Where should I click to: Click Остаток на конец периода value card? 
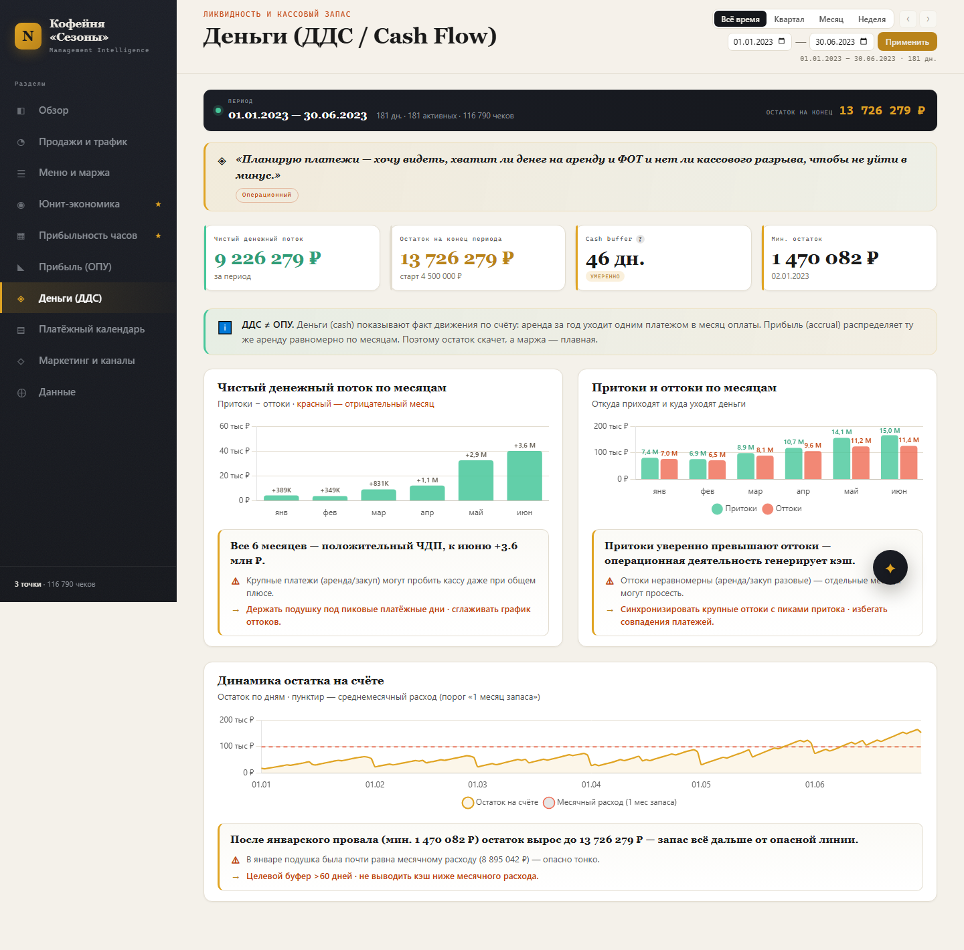click(x=478, y=258)
